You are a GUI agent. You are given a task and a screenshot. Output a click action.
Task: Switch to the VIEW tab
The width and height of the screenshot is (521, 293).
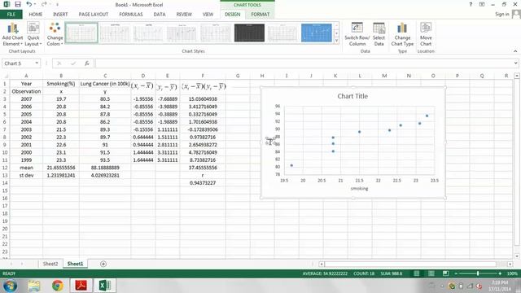pyautogui.click(x=208, y=15)
